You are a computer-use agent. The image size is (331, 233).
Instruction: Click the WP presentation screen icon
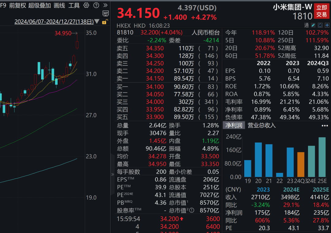105,13
